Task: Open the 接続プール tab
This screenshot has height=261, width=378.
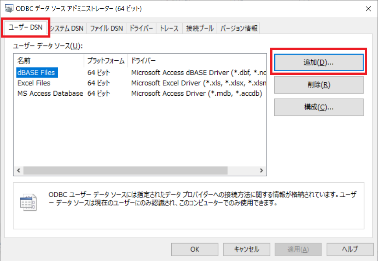Action: [200, 28]
